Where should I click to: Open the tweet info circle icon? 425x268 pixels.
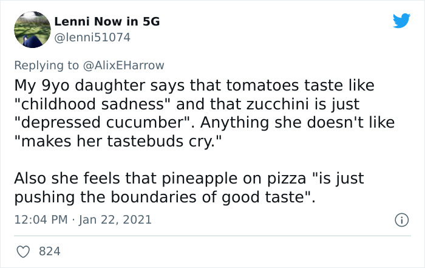point(402,219)
